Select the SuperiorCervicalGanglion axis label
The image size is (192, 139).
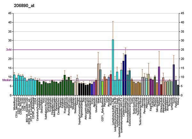tap(80, 110)
